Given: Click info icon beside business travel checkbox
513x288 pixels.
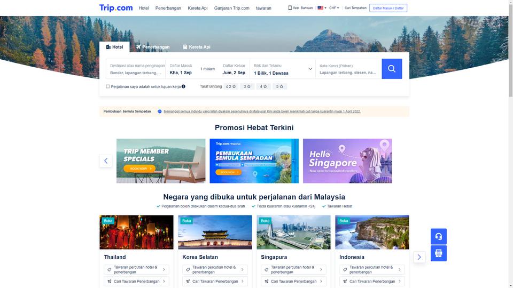Looking at the screenshot, I should [183, 86].
